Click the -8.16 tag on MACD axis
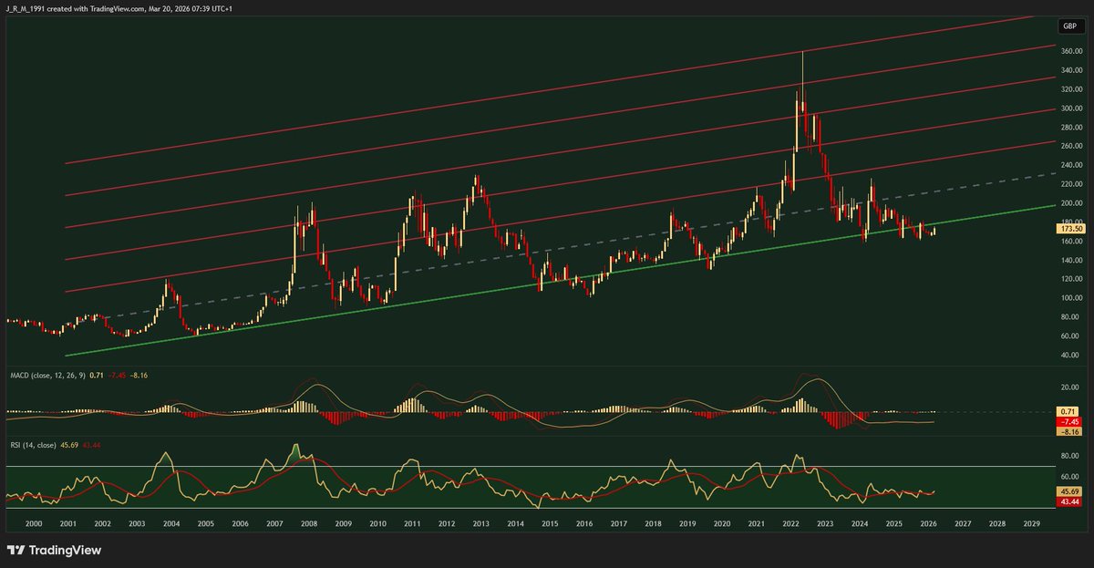1094x568 pixels. click(x=1069, y=433)
